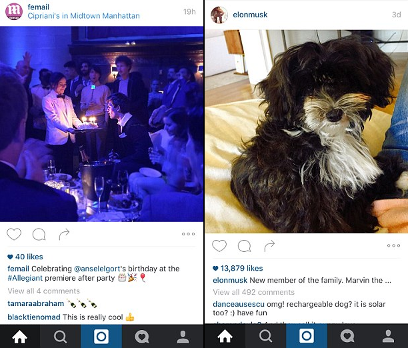Open more options on elonmusk post

pyautogui.click(x=394, y=245)
